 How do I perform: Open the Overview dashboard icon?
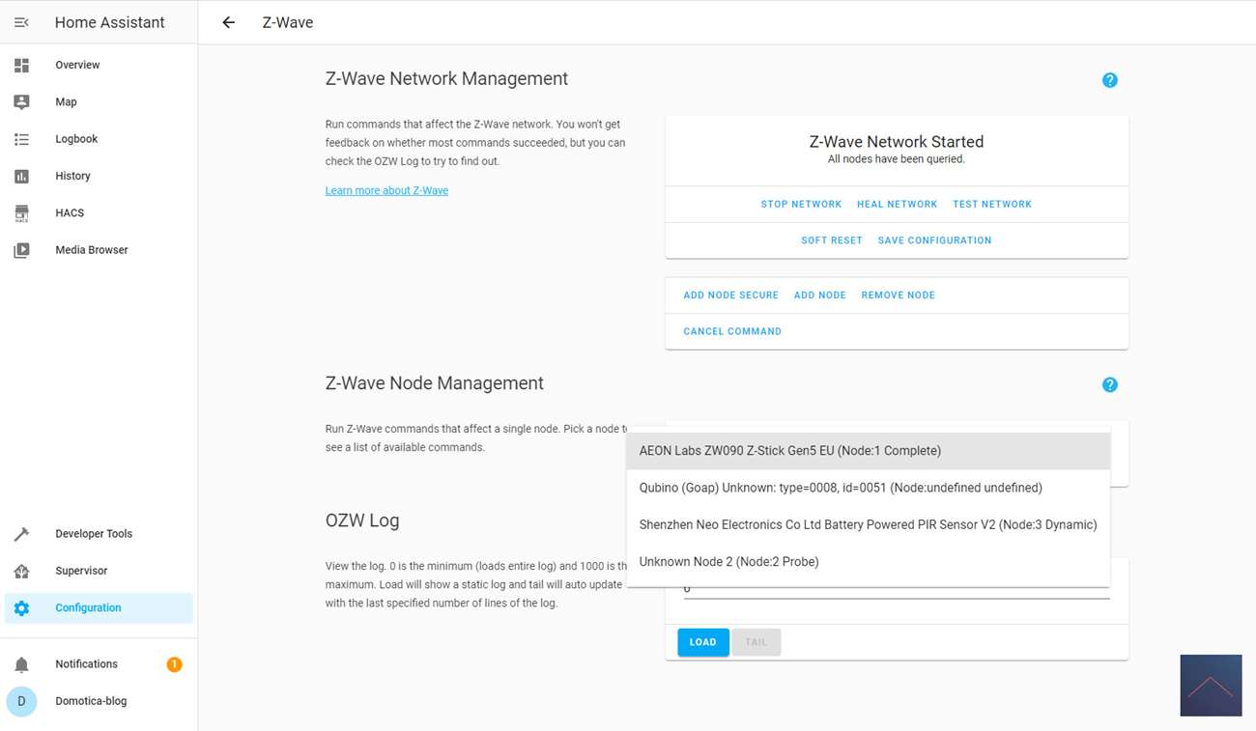[x=21, y=65]
